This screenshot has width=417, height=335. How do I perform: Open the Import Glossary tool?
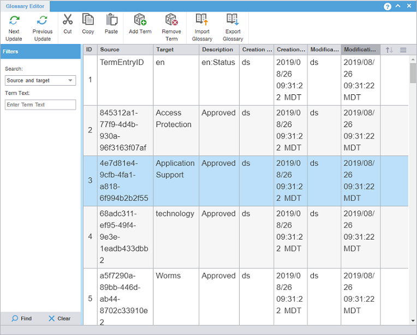pos(202,20)
